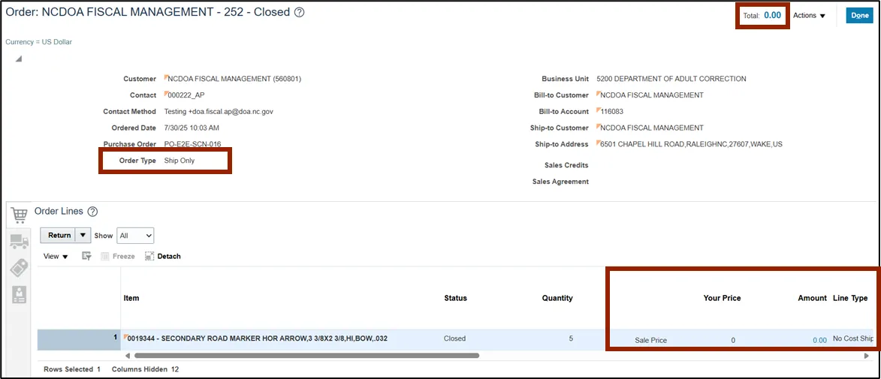Click the Ship-to Address value
Screen dimensions: 881x379
click(x=691, y=144)
